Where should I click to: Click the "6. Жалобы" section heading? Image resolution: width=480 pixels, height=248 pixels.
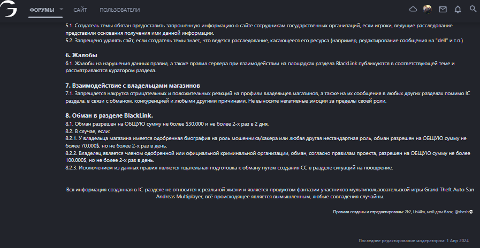(x=81, y=55)
